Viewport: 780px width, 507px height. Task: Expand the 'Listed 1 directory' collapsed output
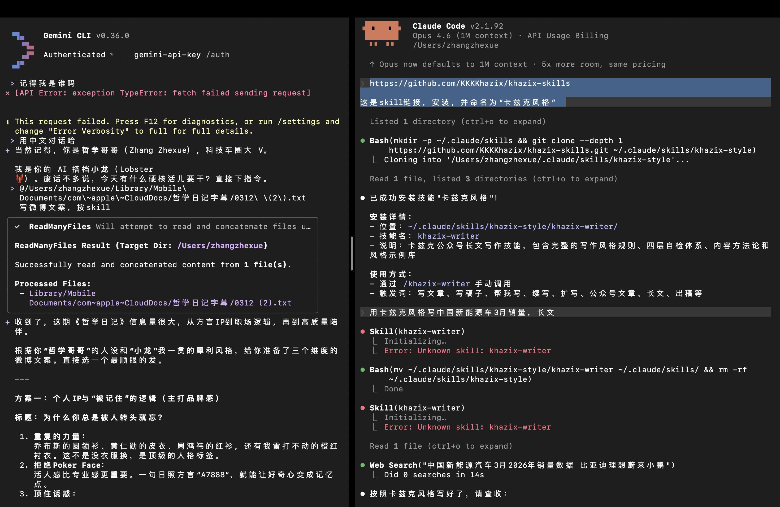(457, 121)
